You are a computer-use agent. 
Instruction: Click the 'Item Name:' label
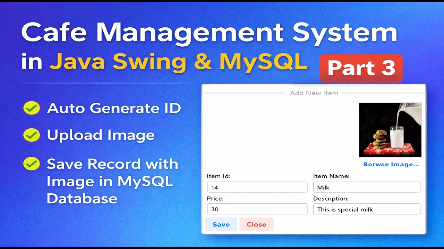(331, 176)
